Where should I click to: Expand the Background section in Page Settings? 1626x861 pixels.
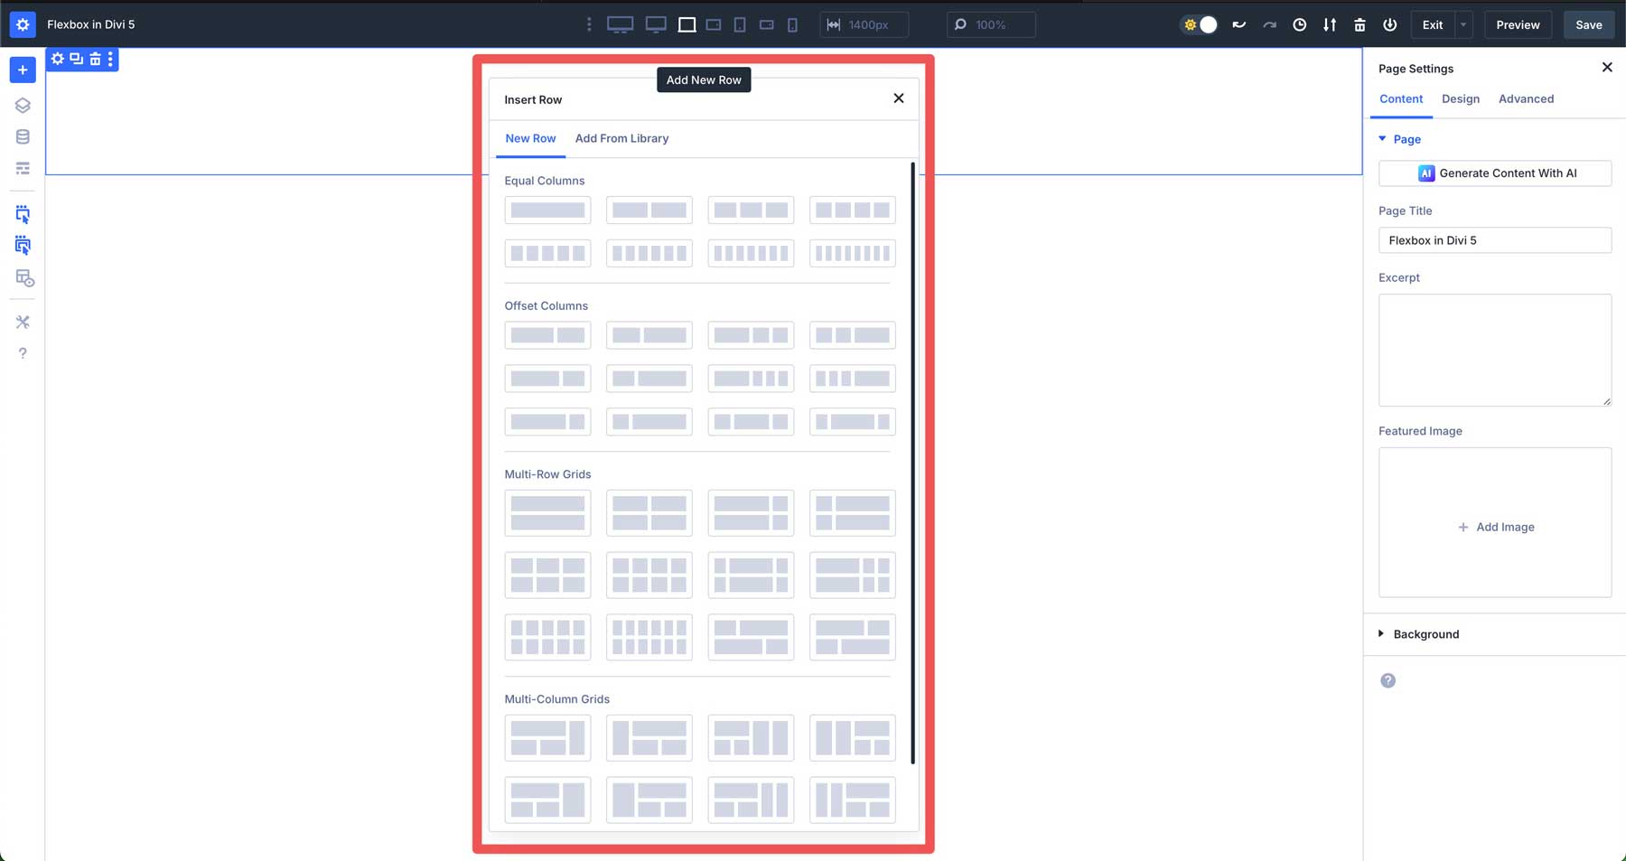point(1382,633)
